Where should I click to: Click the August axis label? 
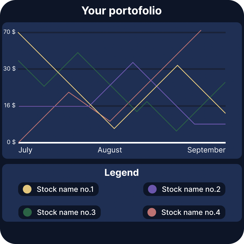[x=110, y=150]
